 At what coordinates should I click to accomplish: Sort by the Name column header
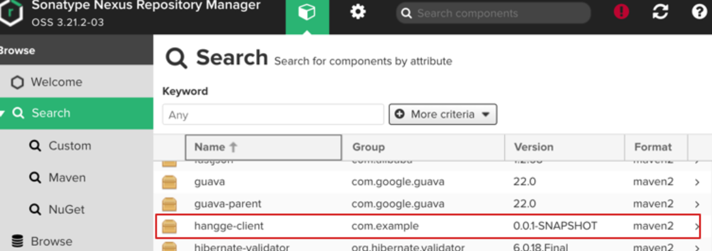[264, 147]
